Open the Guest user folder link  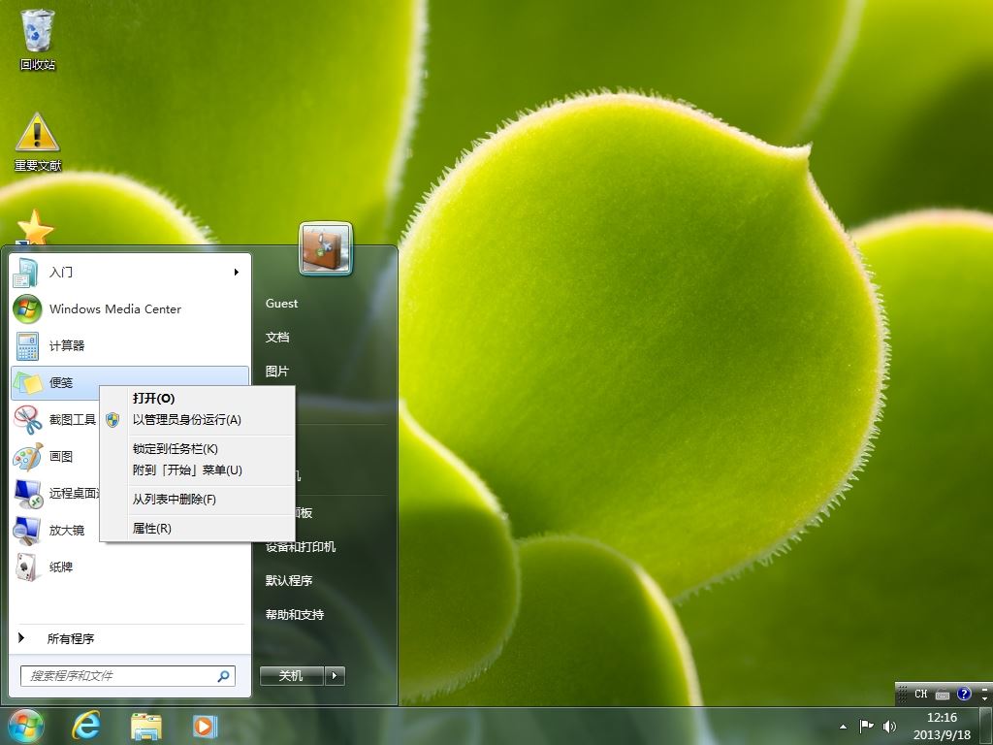pos(282,304)
